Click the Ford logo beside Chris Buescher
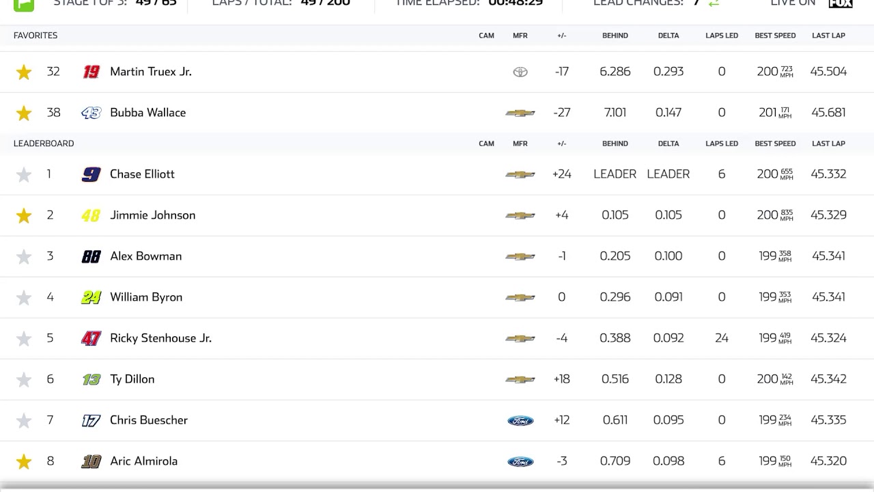874x492 pixels. pos(520,420)
